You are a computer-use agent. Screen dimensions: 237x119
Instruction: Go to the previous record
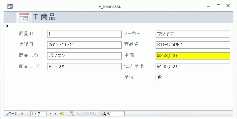coord(27,114)
